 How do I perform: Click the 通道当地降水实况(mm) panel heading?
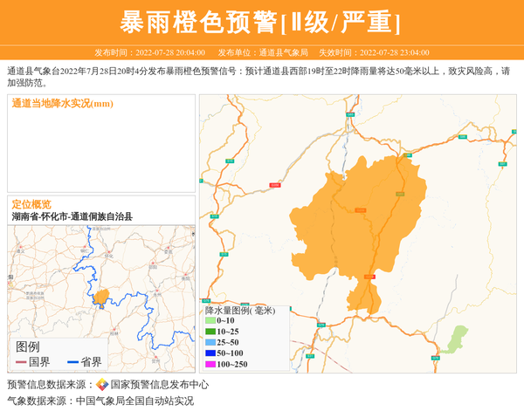tap(63, 104)
